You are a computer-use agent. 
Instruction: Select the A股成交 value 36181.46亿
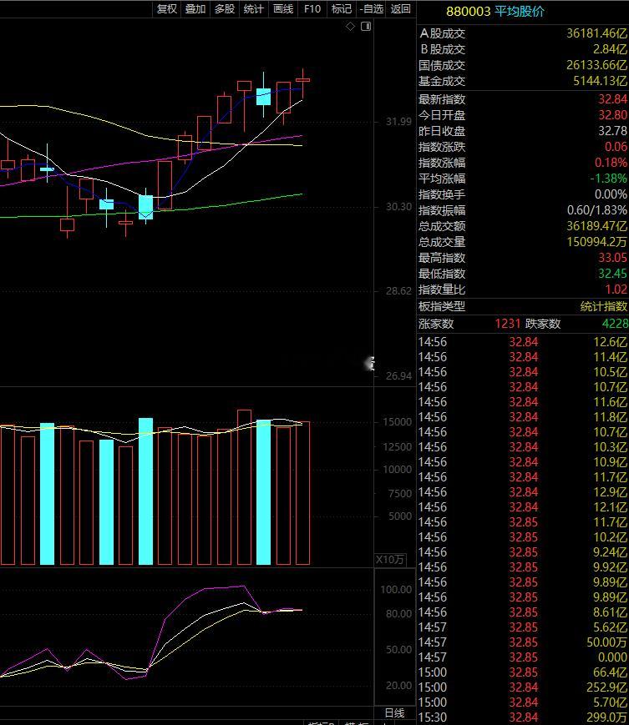click(x=596, y=33)
